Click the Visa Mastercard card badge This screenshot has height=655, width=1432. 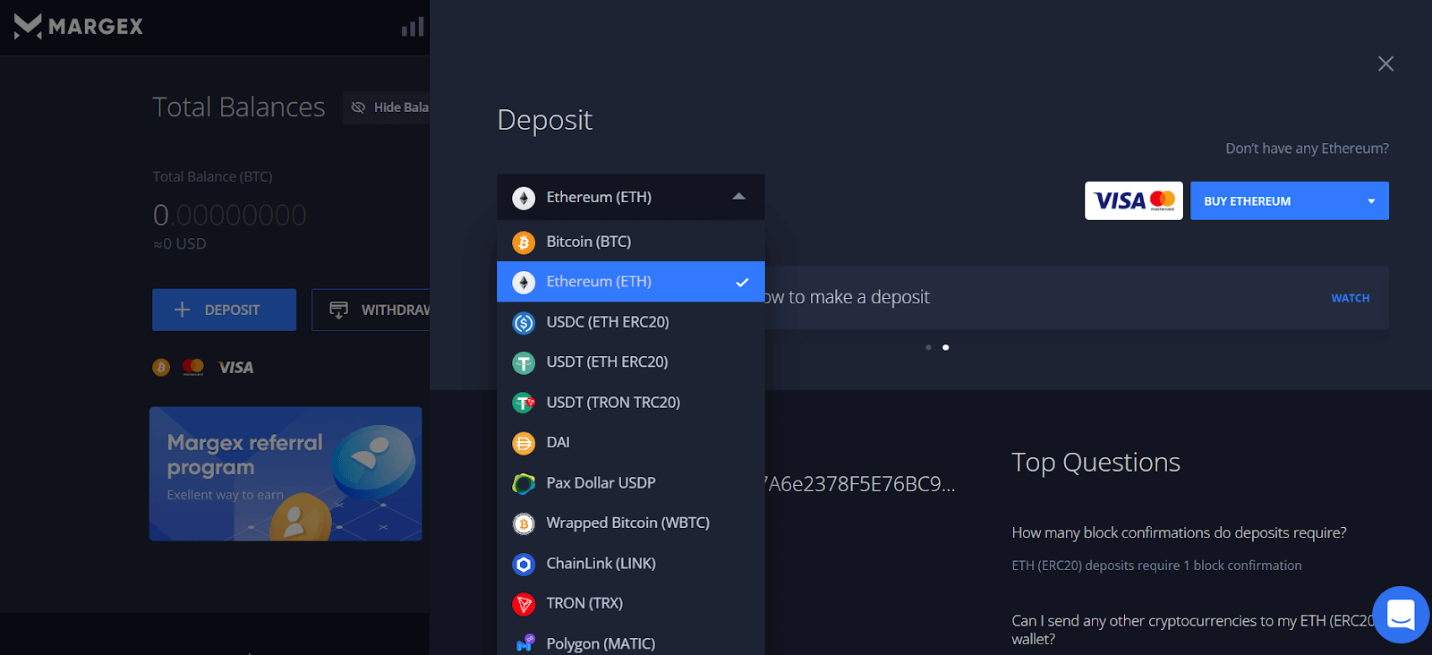pos(1134,200)
